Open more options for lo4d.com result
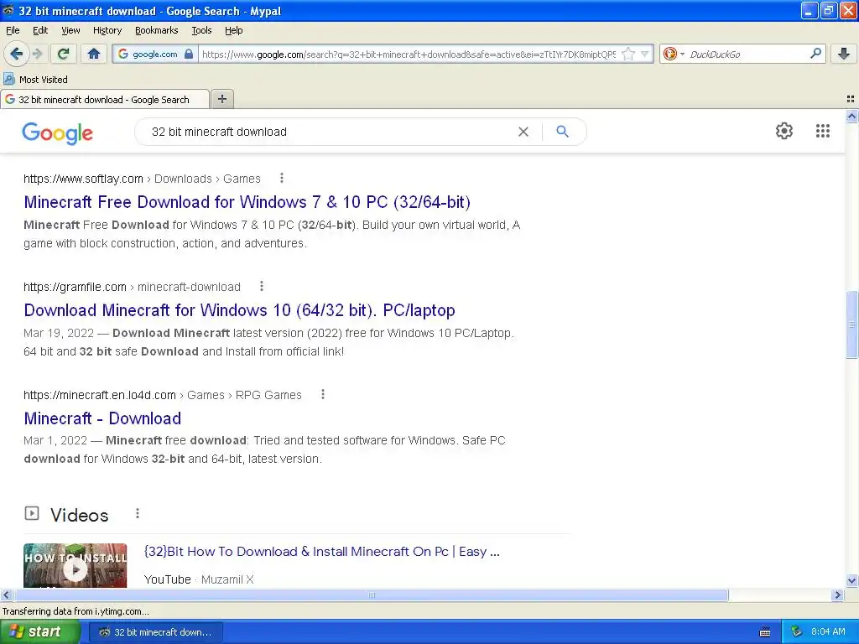 323,394
